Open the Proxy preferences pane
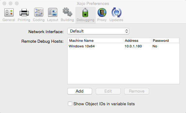This screenshot has width=186, height=113. (x=102, y=15)
